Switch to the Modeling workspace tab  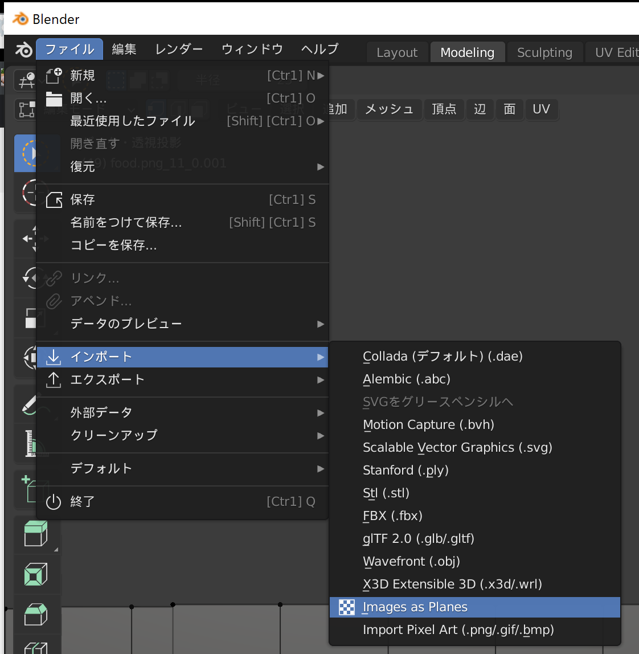click(467, 52)
